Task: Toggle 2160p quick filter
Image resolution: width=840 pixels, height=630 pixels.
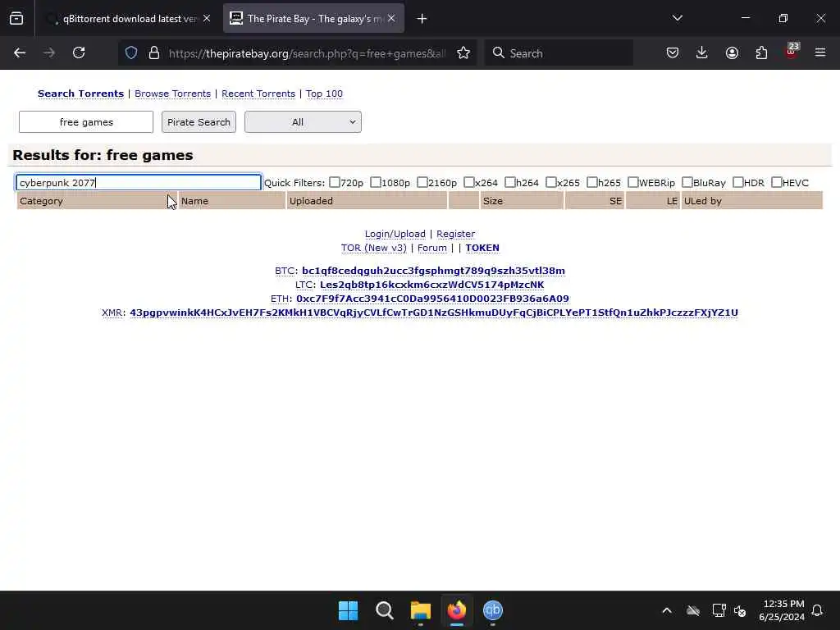Action: [x=422, y=182]
